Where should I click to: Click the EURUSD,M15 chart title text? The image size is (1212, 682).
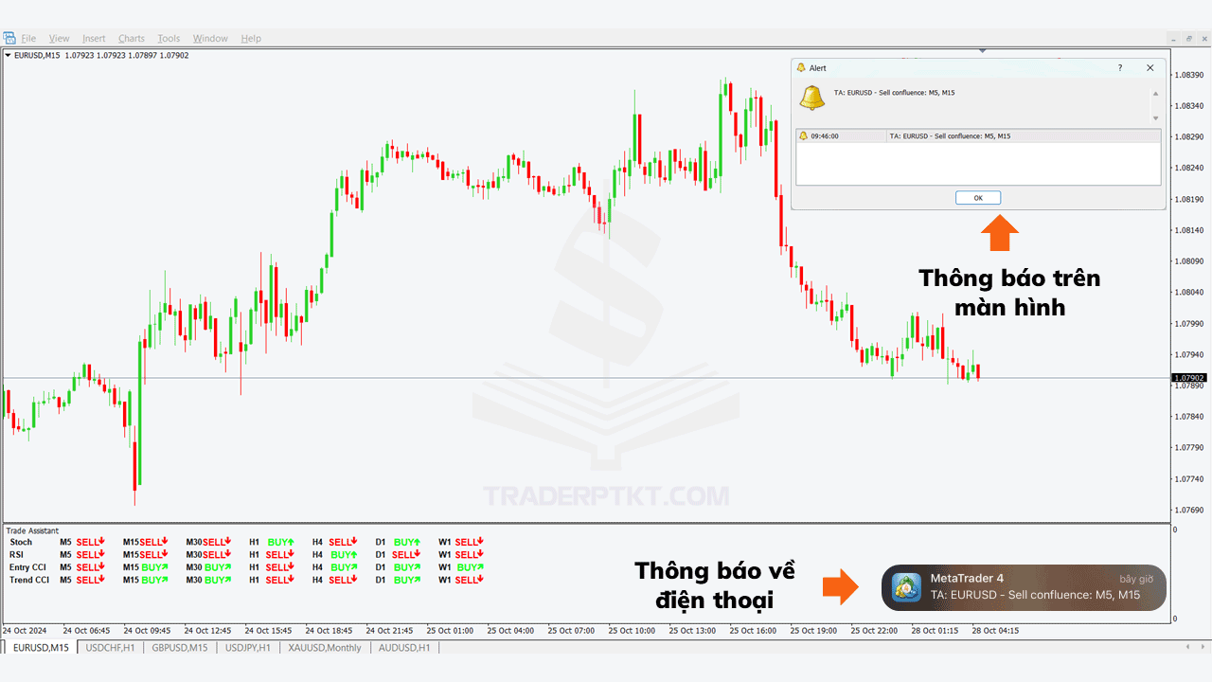point(37,55)
